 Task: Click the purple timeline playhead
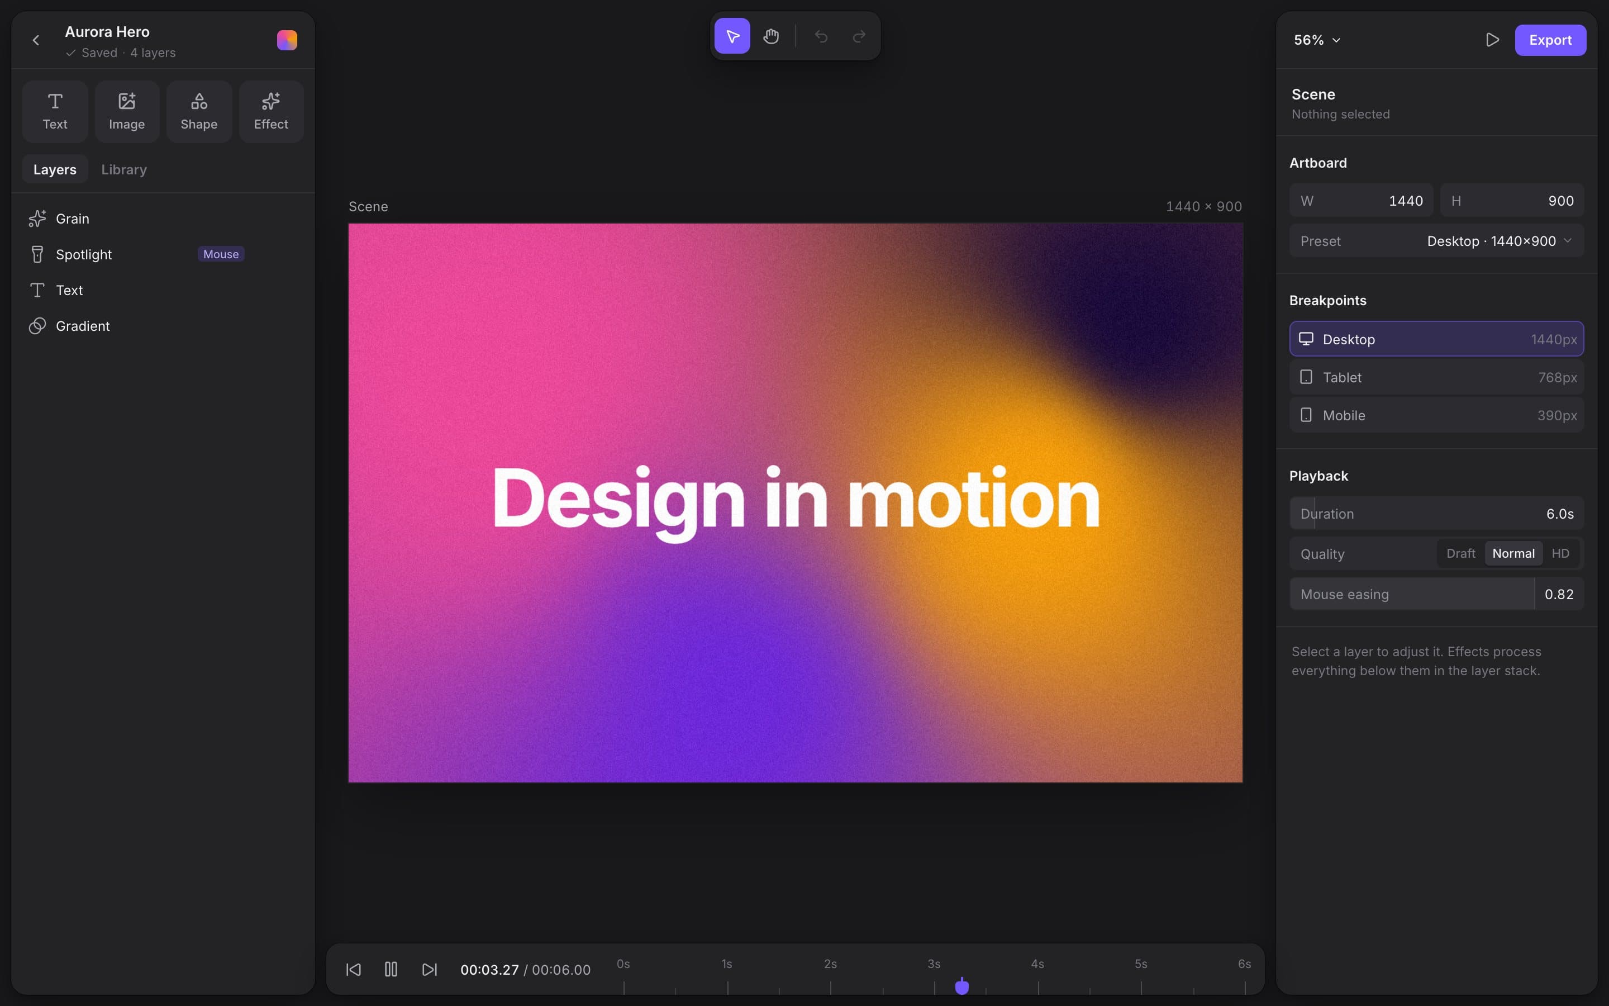[x=962, y=986]
